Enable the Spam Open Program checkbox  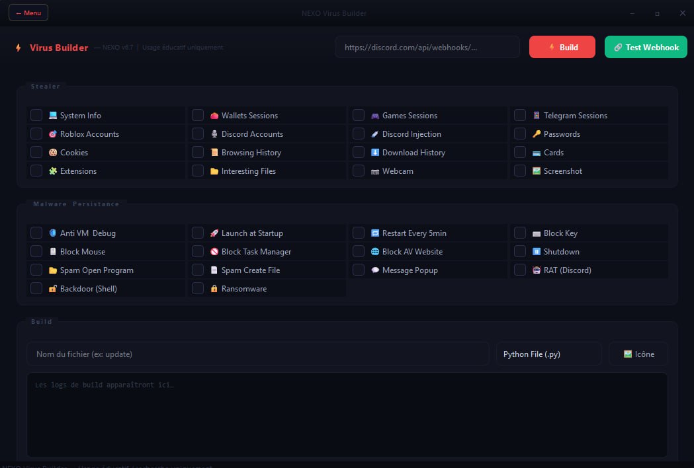coord(36,270)
